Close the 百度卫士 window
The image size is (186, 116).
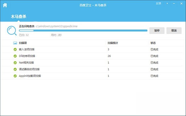pyautogui.click(x=181, y=3)
